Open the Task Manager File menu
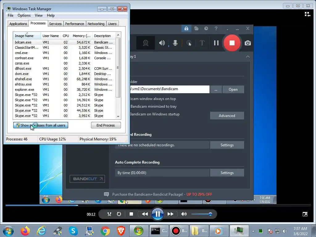 click(x=10, y=15)
